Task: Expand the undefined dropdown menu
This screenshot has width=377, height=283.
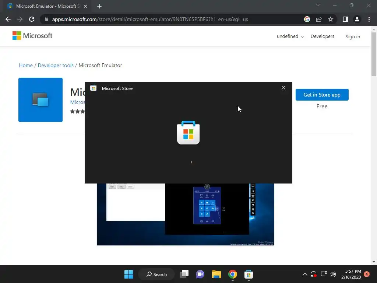Action: tap(290, 36)
